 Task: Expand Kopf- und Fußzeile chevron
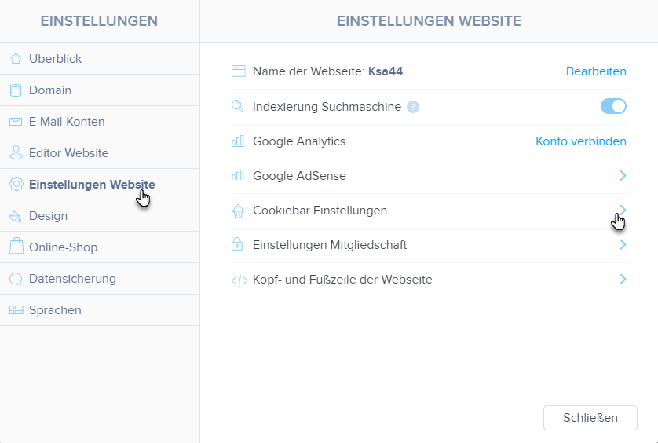click(622, 279)
